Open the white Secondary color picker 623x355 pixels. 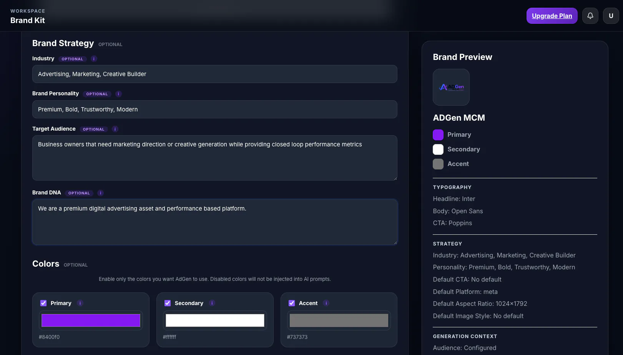tap(215, 320)
